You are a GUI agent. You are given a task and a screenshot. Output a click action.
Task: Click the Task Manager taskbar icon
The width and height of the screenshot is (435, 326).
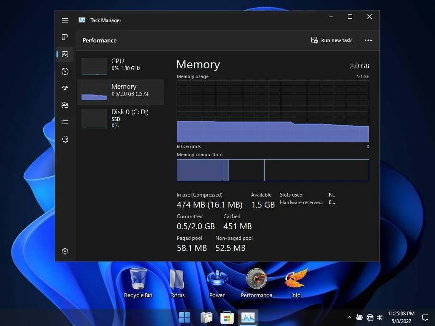(248, 317)
